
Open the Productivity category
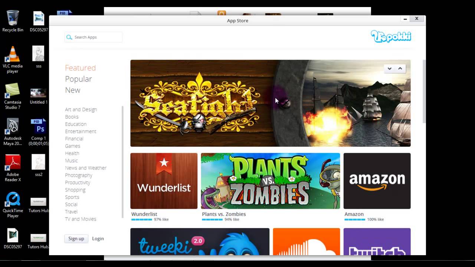point(78,182)
